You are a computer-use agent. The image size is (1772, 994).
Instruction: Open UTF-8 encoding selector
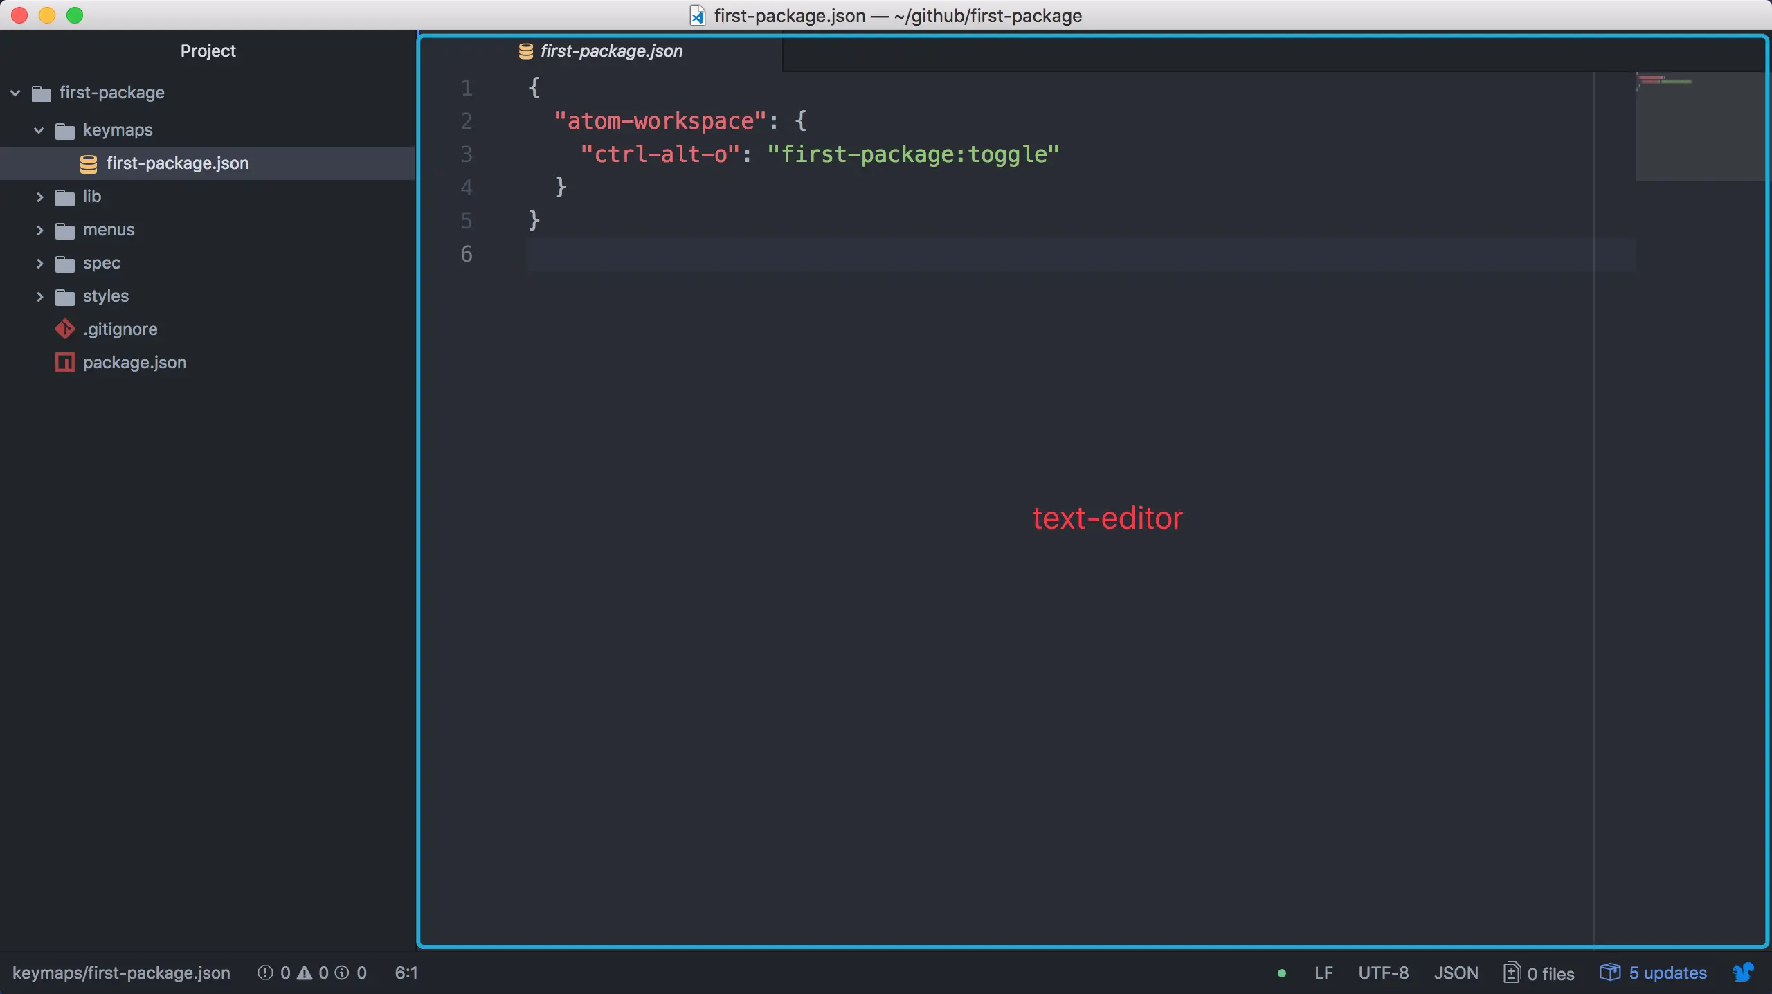[x=1383, y=973]
